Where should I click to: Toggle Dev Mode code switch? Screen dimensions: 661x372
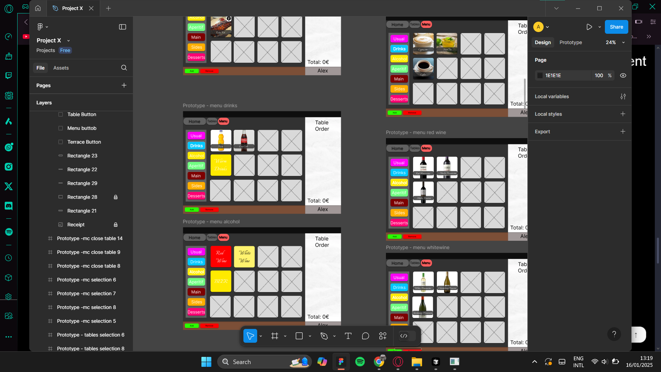(x=407, y=336)
